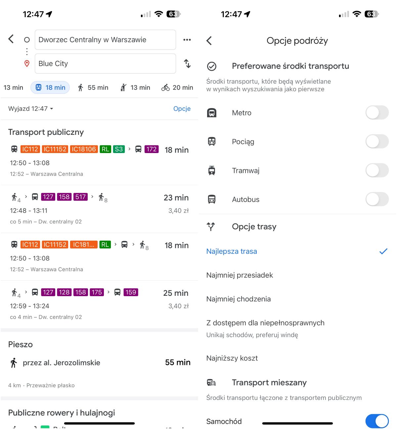The image size is (397, 429).
Task: Open the Wyjazd 12:47 departure time dropdown
Action: point(31,109)
